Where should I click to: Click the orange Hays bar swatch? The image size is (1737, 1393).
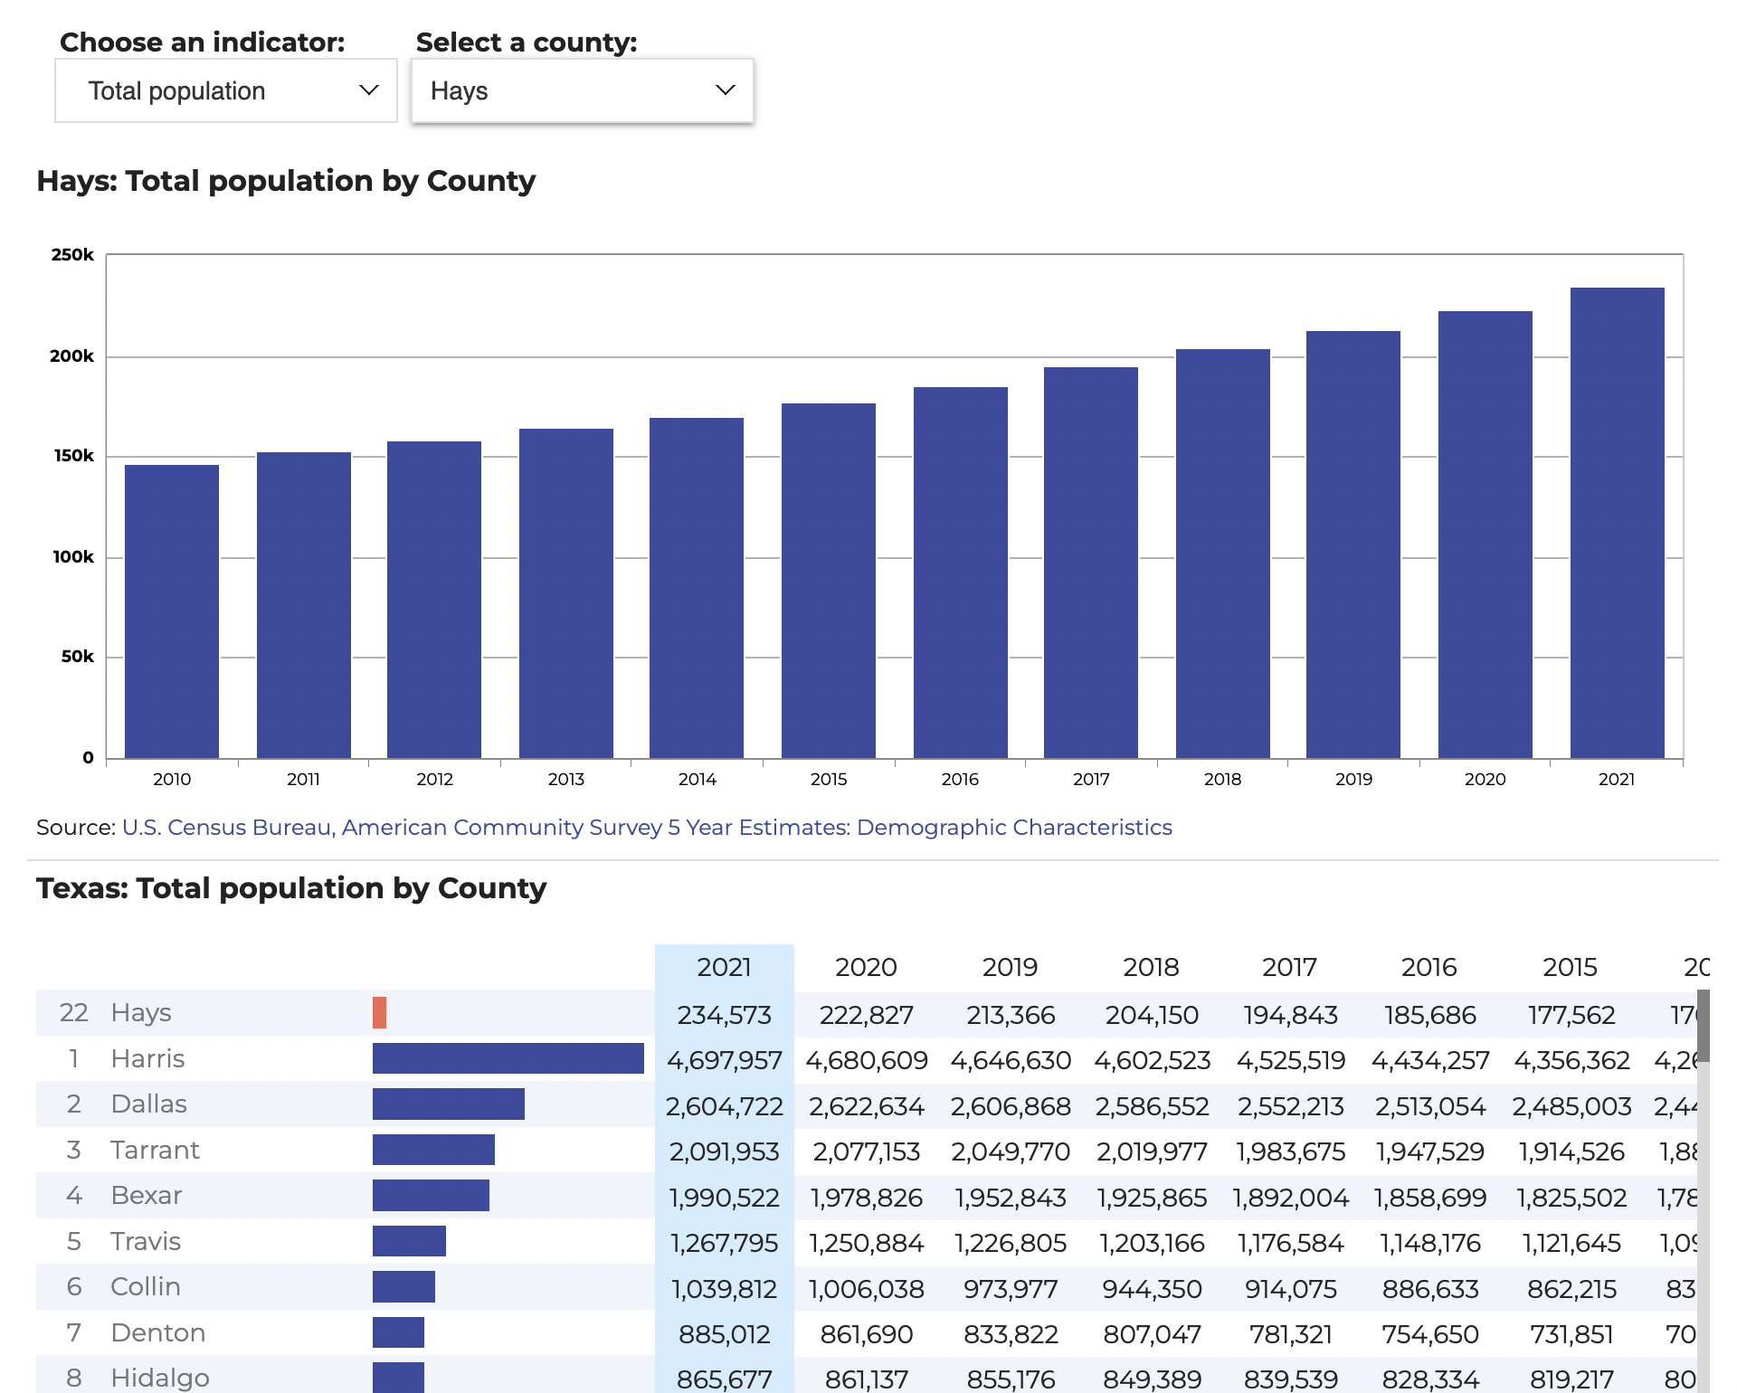coord(379,1013)
